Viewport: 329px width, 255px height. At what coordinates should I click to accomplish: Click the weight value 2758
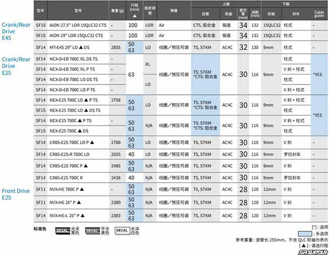point(116,100)
